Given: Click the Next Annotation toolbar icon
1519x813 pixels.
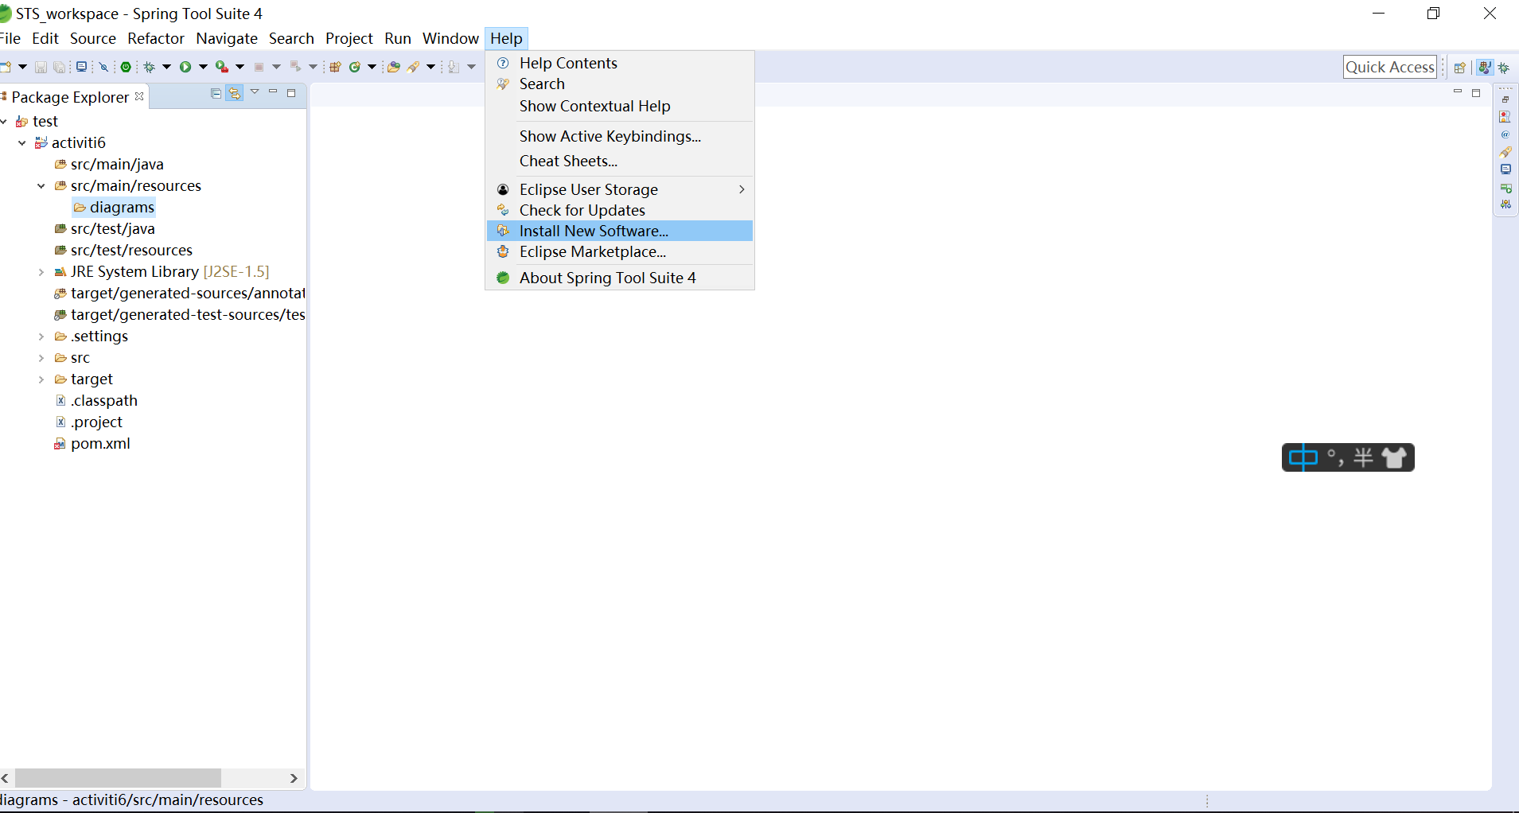Looking at the screenshot, I should 453,67.
